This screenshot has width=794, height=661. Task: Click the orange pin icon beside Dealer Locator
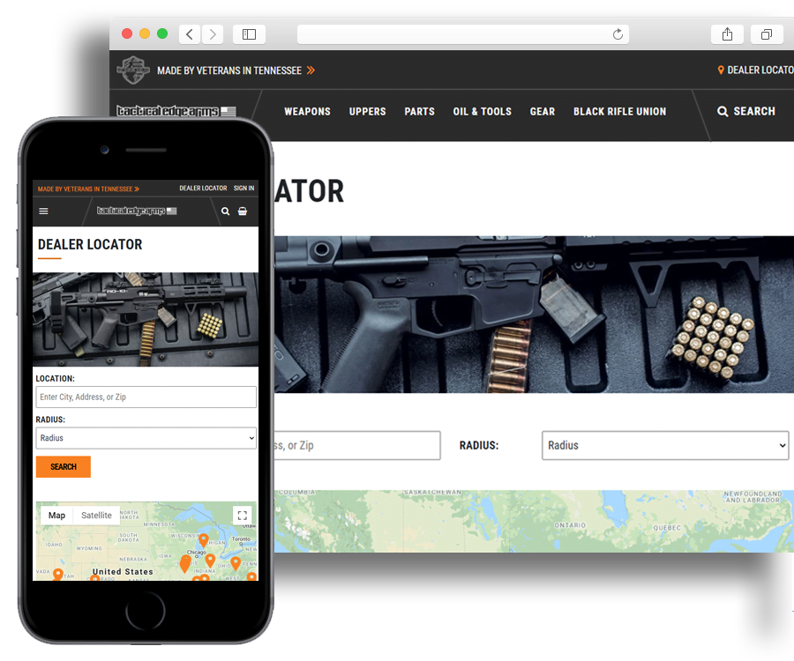pyautogui.click(x=721, y=71)
